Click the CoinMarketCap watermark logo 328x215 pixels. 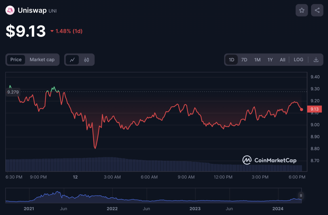click(269, 160)
